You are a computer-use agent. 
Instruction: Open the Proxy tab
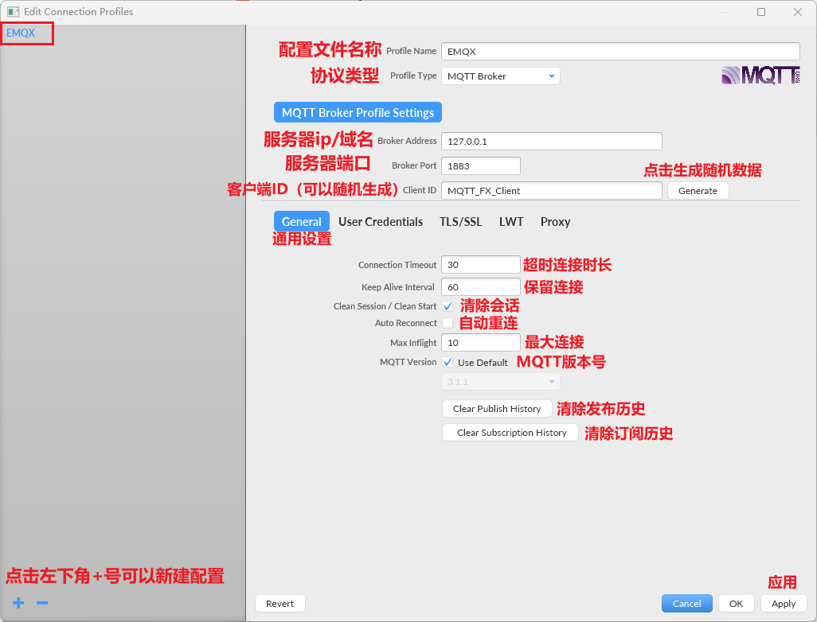(x=556, y=222)
